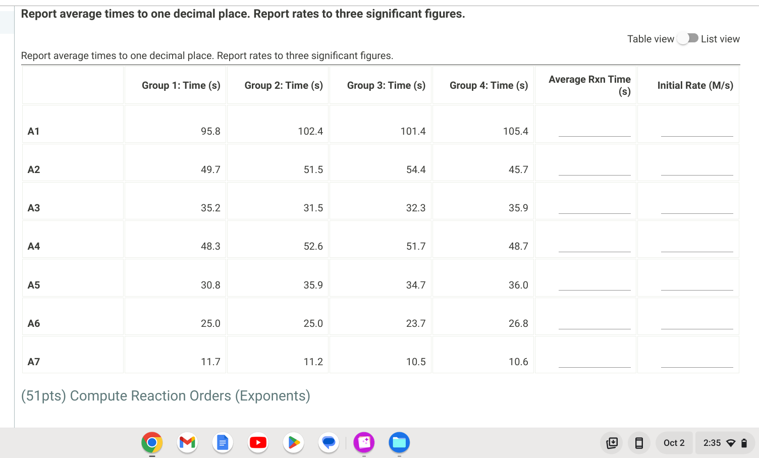Open Phone Hub from the status tray
Screen dimensions: 759x458
click(639, 442)
